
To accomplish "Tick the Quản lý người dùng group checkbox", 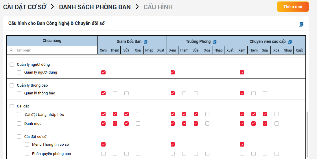I will (x=12, y=65).
